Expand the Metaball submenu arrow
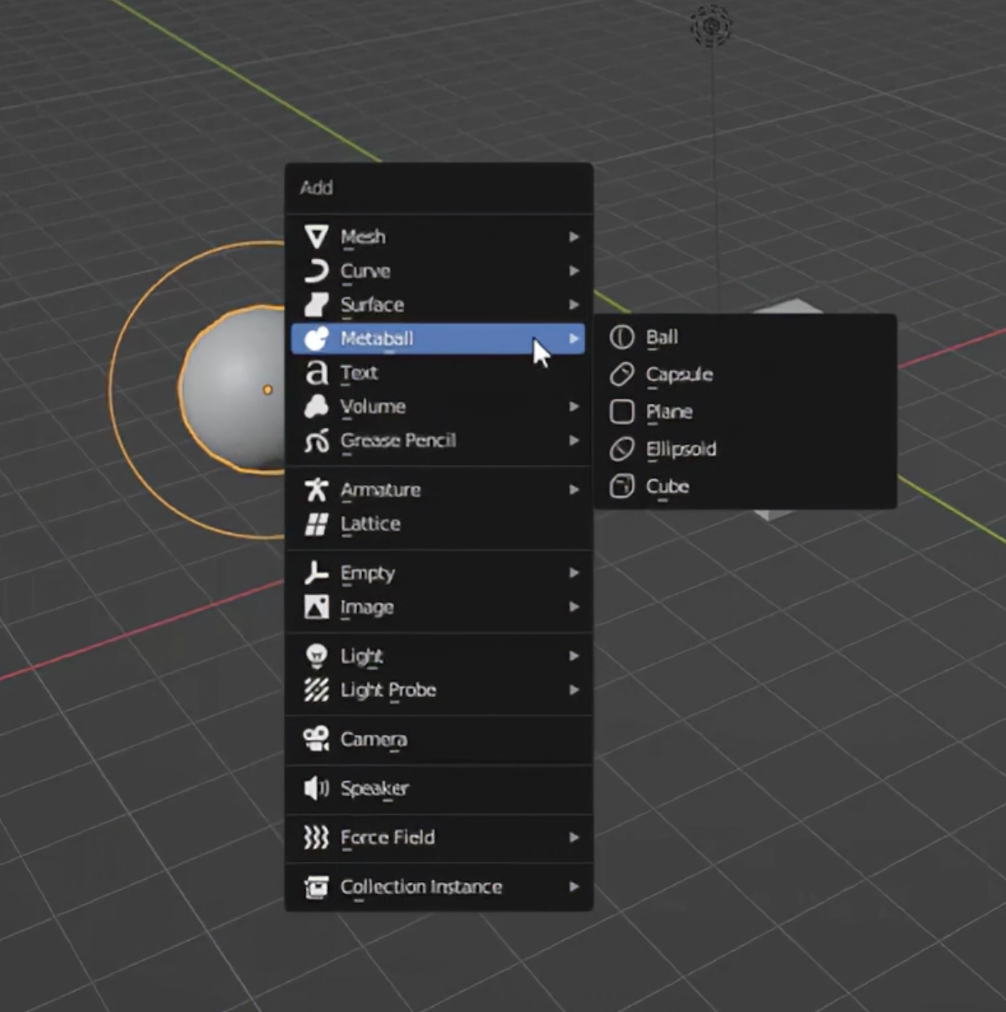The height and width of the screenshot is (1012, 1006). pyautogui.click(x=574, y=338)
